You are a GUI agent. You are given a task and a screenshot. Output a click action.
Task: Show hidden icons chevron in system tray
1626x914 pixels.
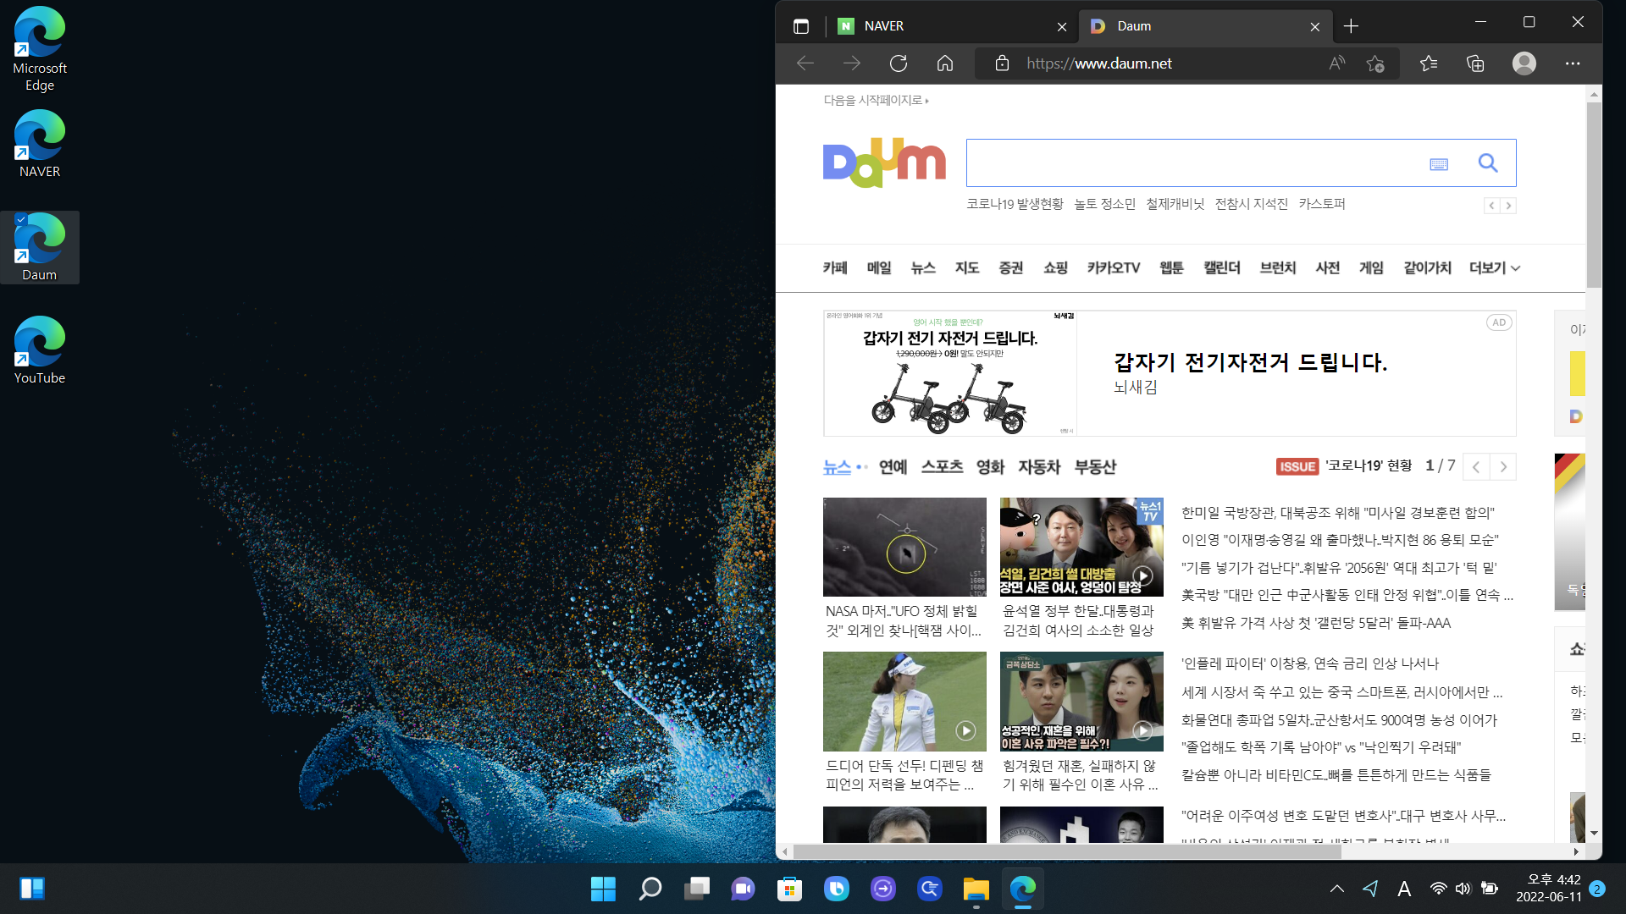(x=1336, y=889)
